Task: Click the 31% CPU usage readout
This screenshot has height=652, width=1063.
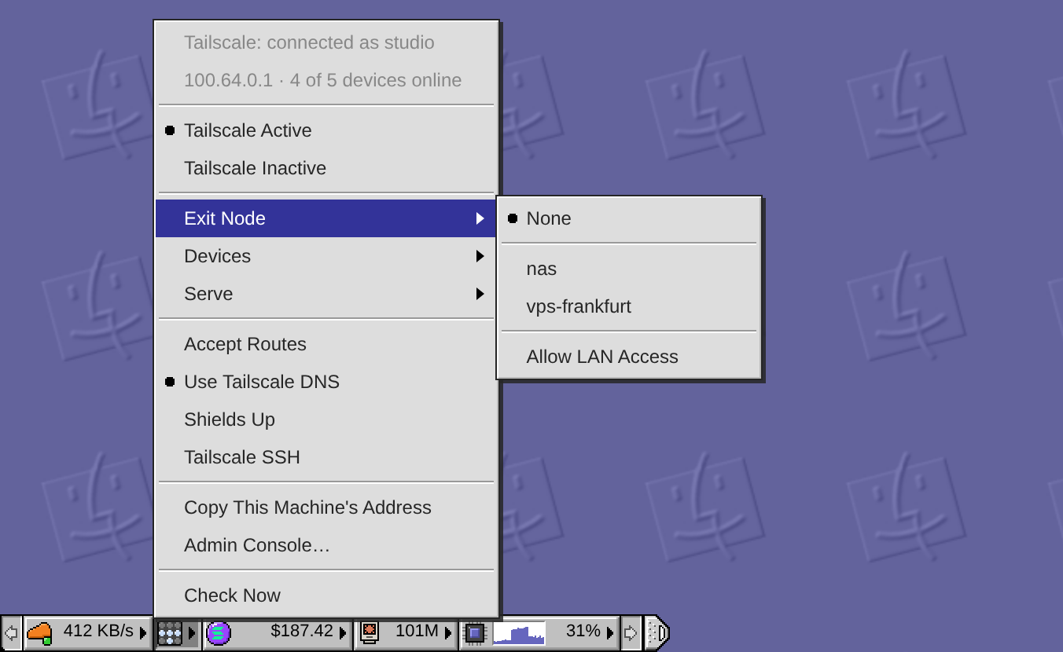Action: (x=583, y=632)
